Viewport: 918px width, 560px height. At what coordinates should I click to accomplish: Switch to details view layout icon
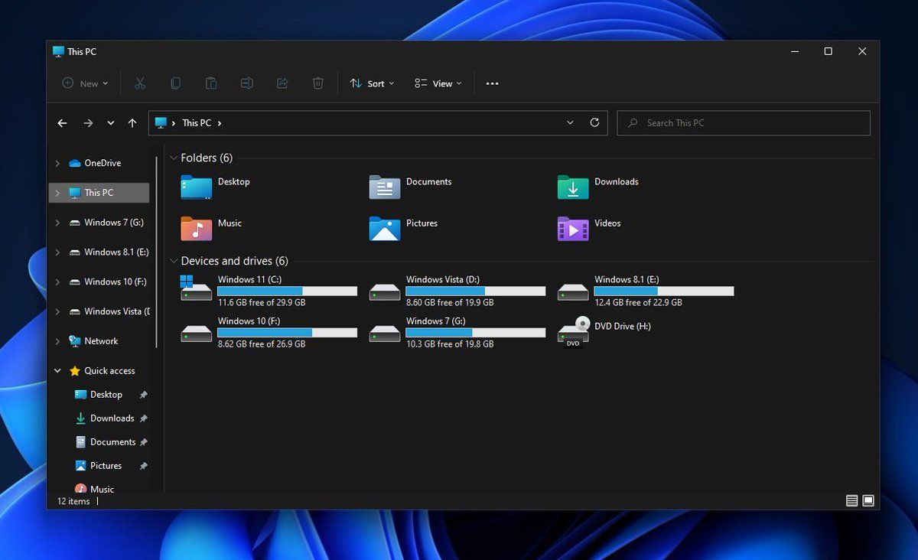(x=851, y=500)
